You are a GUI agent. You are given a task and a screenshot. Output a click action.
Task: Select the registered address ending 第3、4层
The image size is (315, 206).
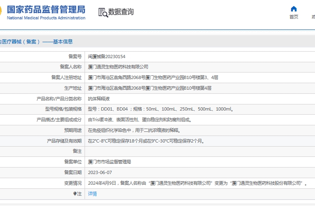coord(153,77)
